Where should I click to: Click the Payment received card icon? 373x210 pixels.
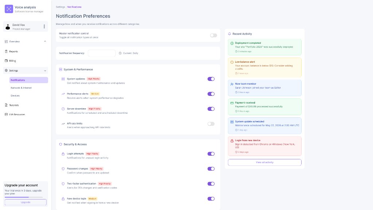tap(232, 103)
